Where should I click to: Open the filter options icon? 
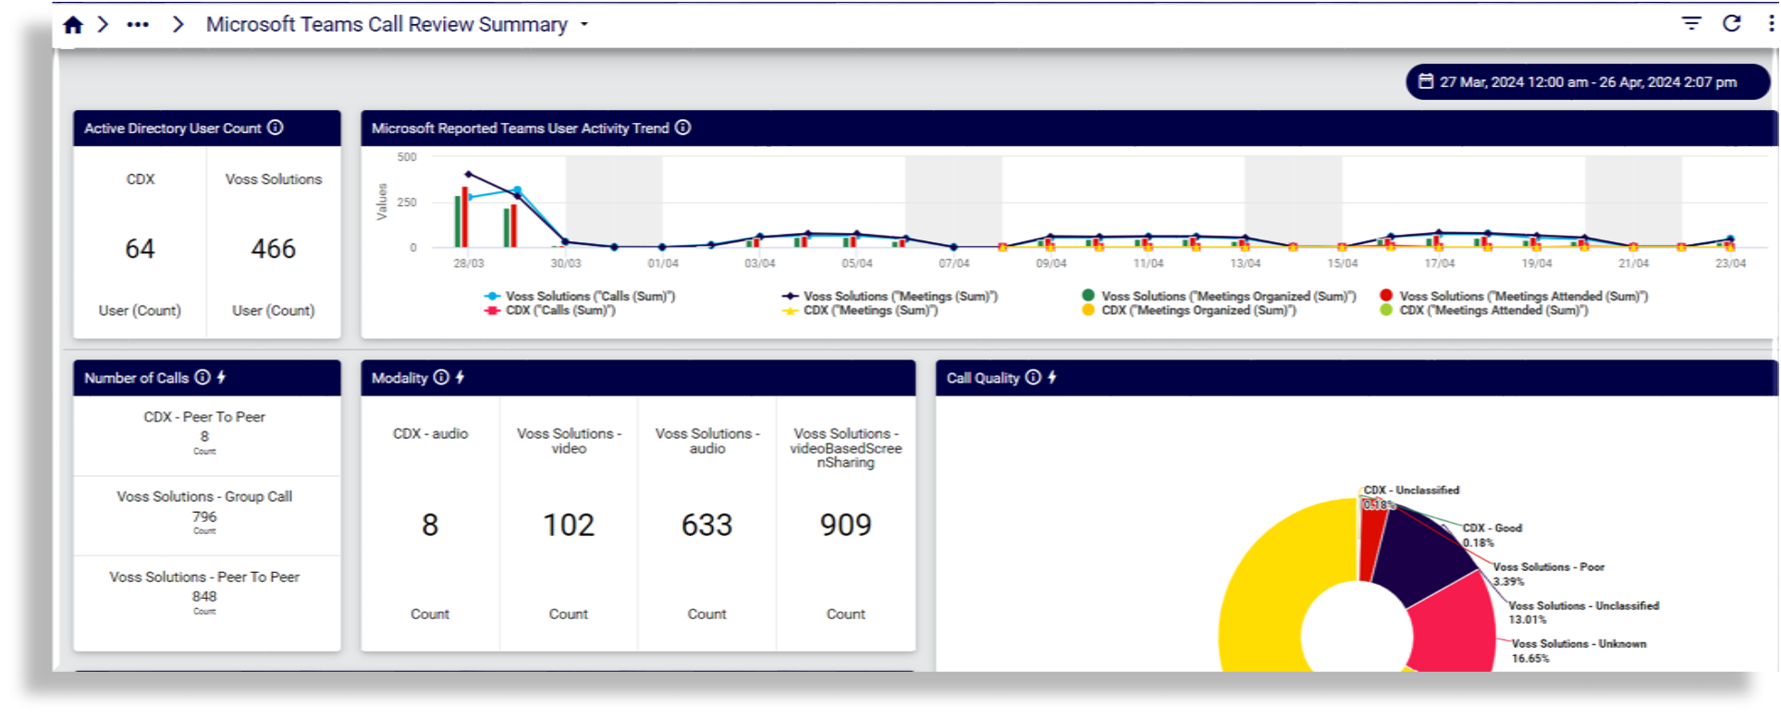pyautogui.click(x=1691, y=24)
